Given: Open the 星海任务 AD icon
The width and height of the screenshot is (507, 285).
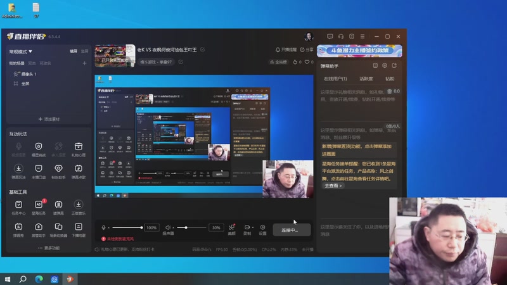Looking at the screenshot, I should (x=39, y=208).
